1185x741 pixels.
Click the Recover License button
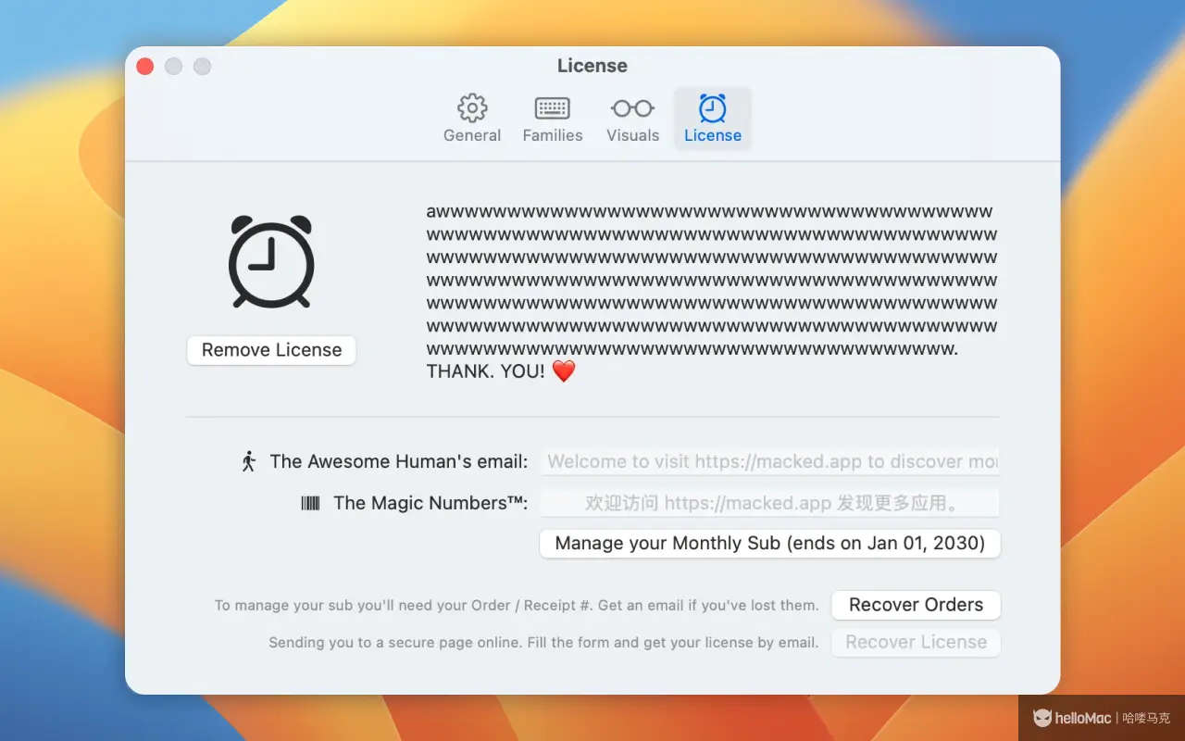[916, 642]
